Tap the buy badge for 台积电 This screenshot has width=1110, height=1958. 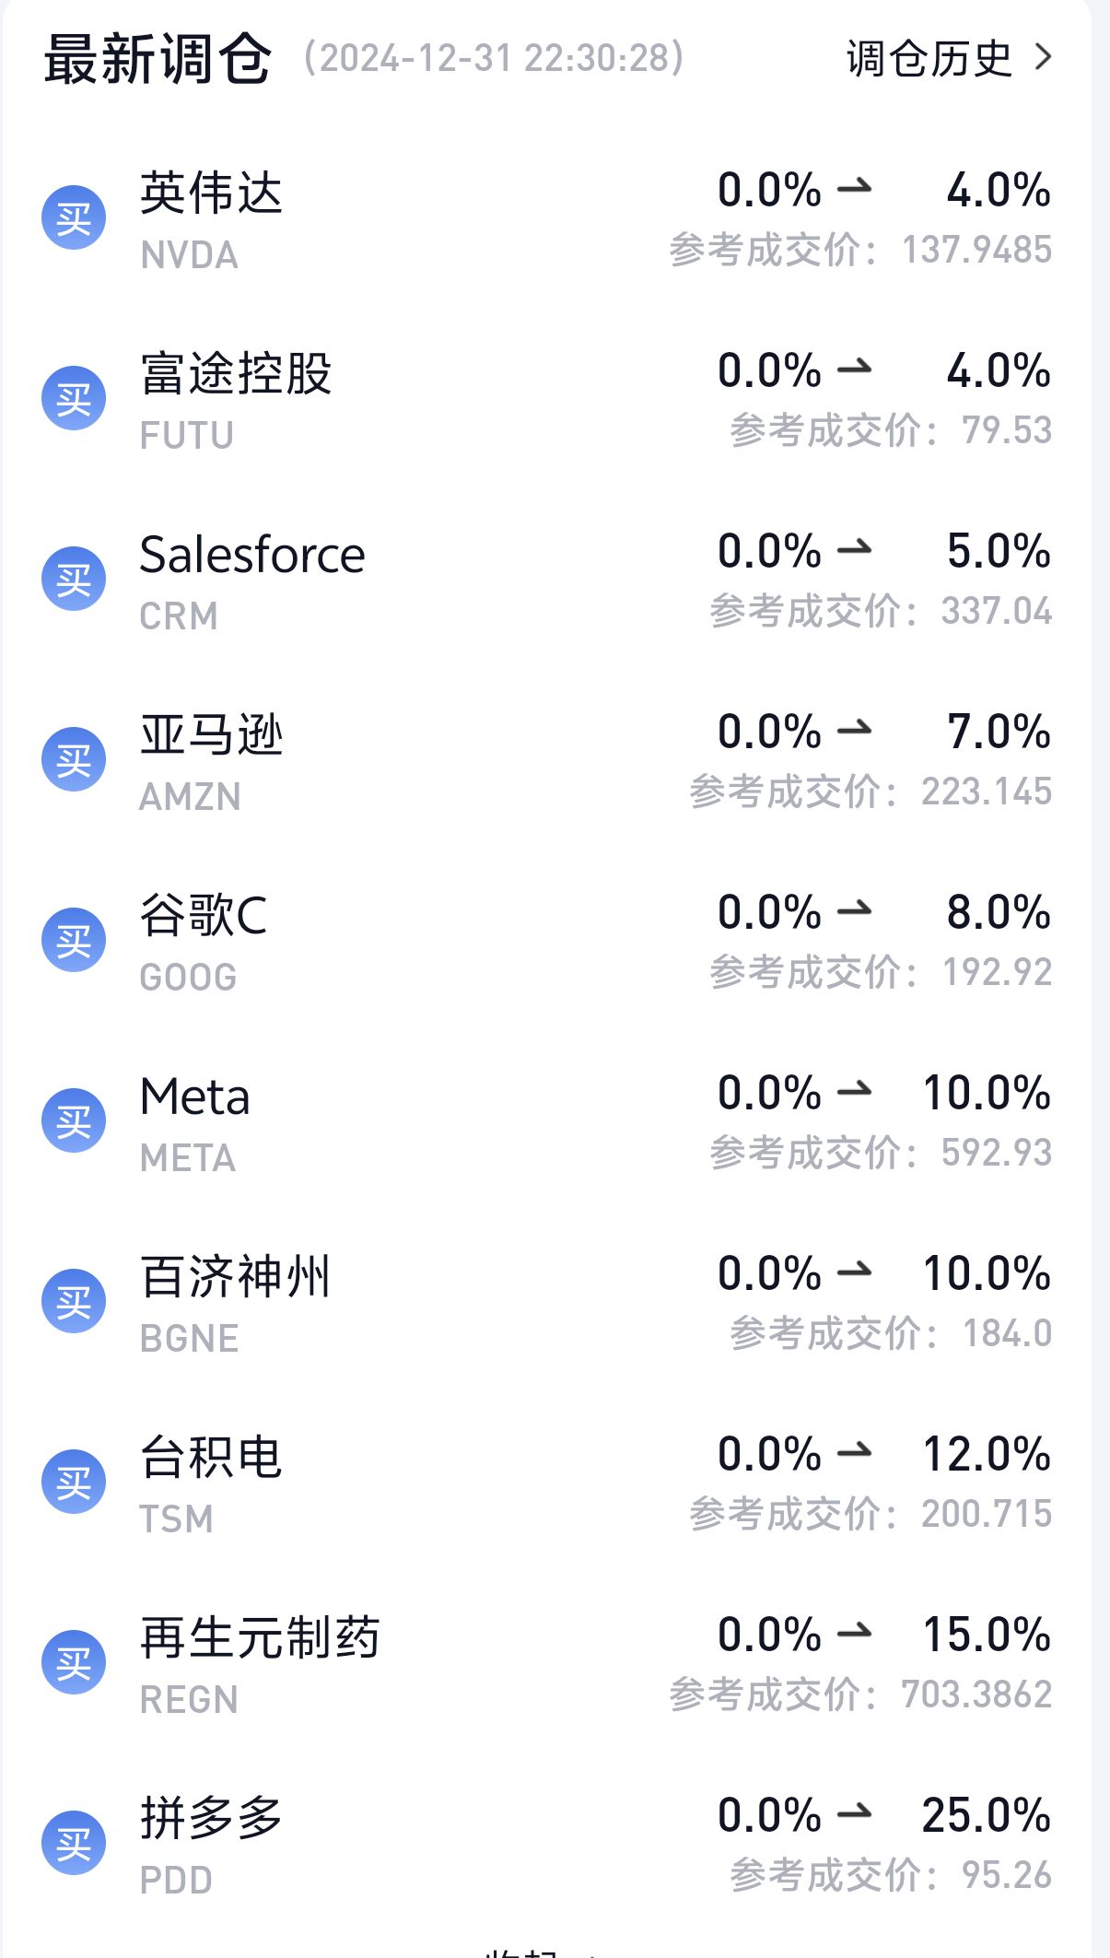tap(74, 1483)
